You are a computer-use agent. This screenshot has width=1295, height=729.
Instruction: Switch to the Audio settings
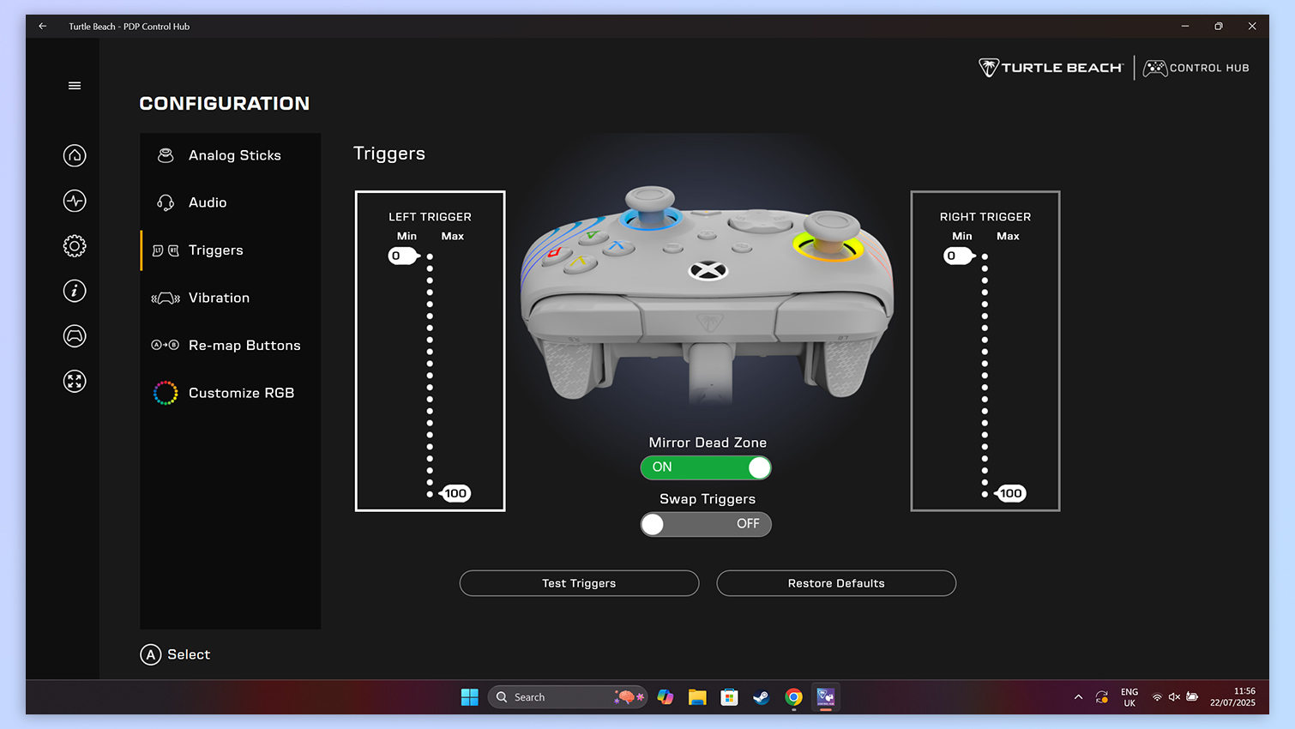[208, 202]
